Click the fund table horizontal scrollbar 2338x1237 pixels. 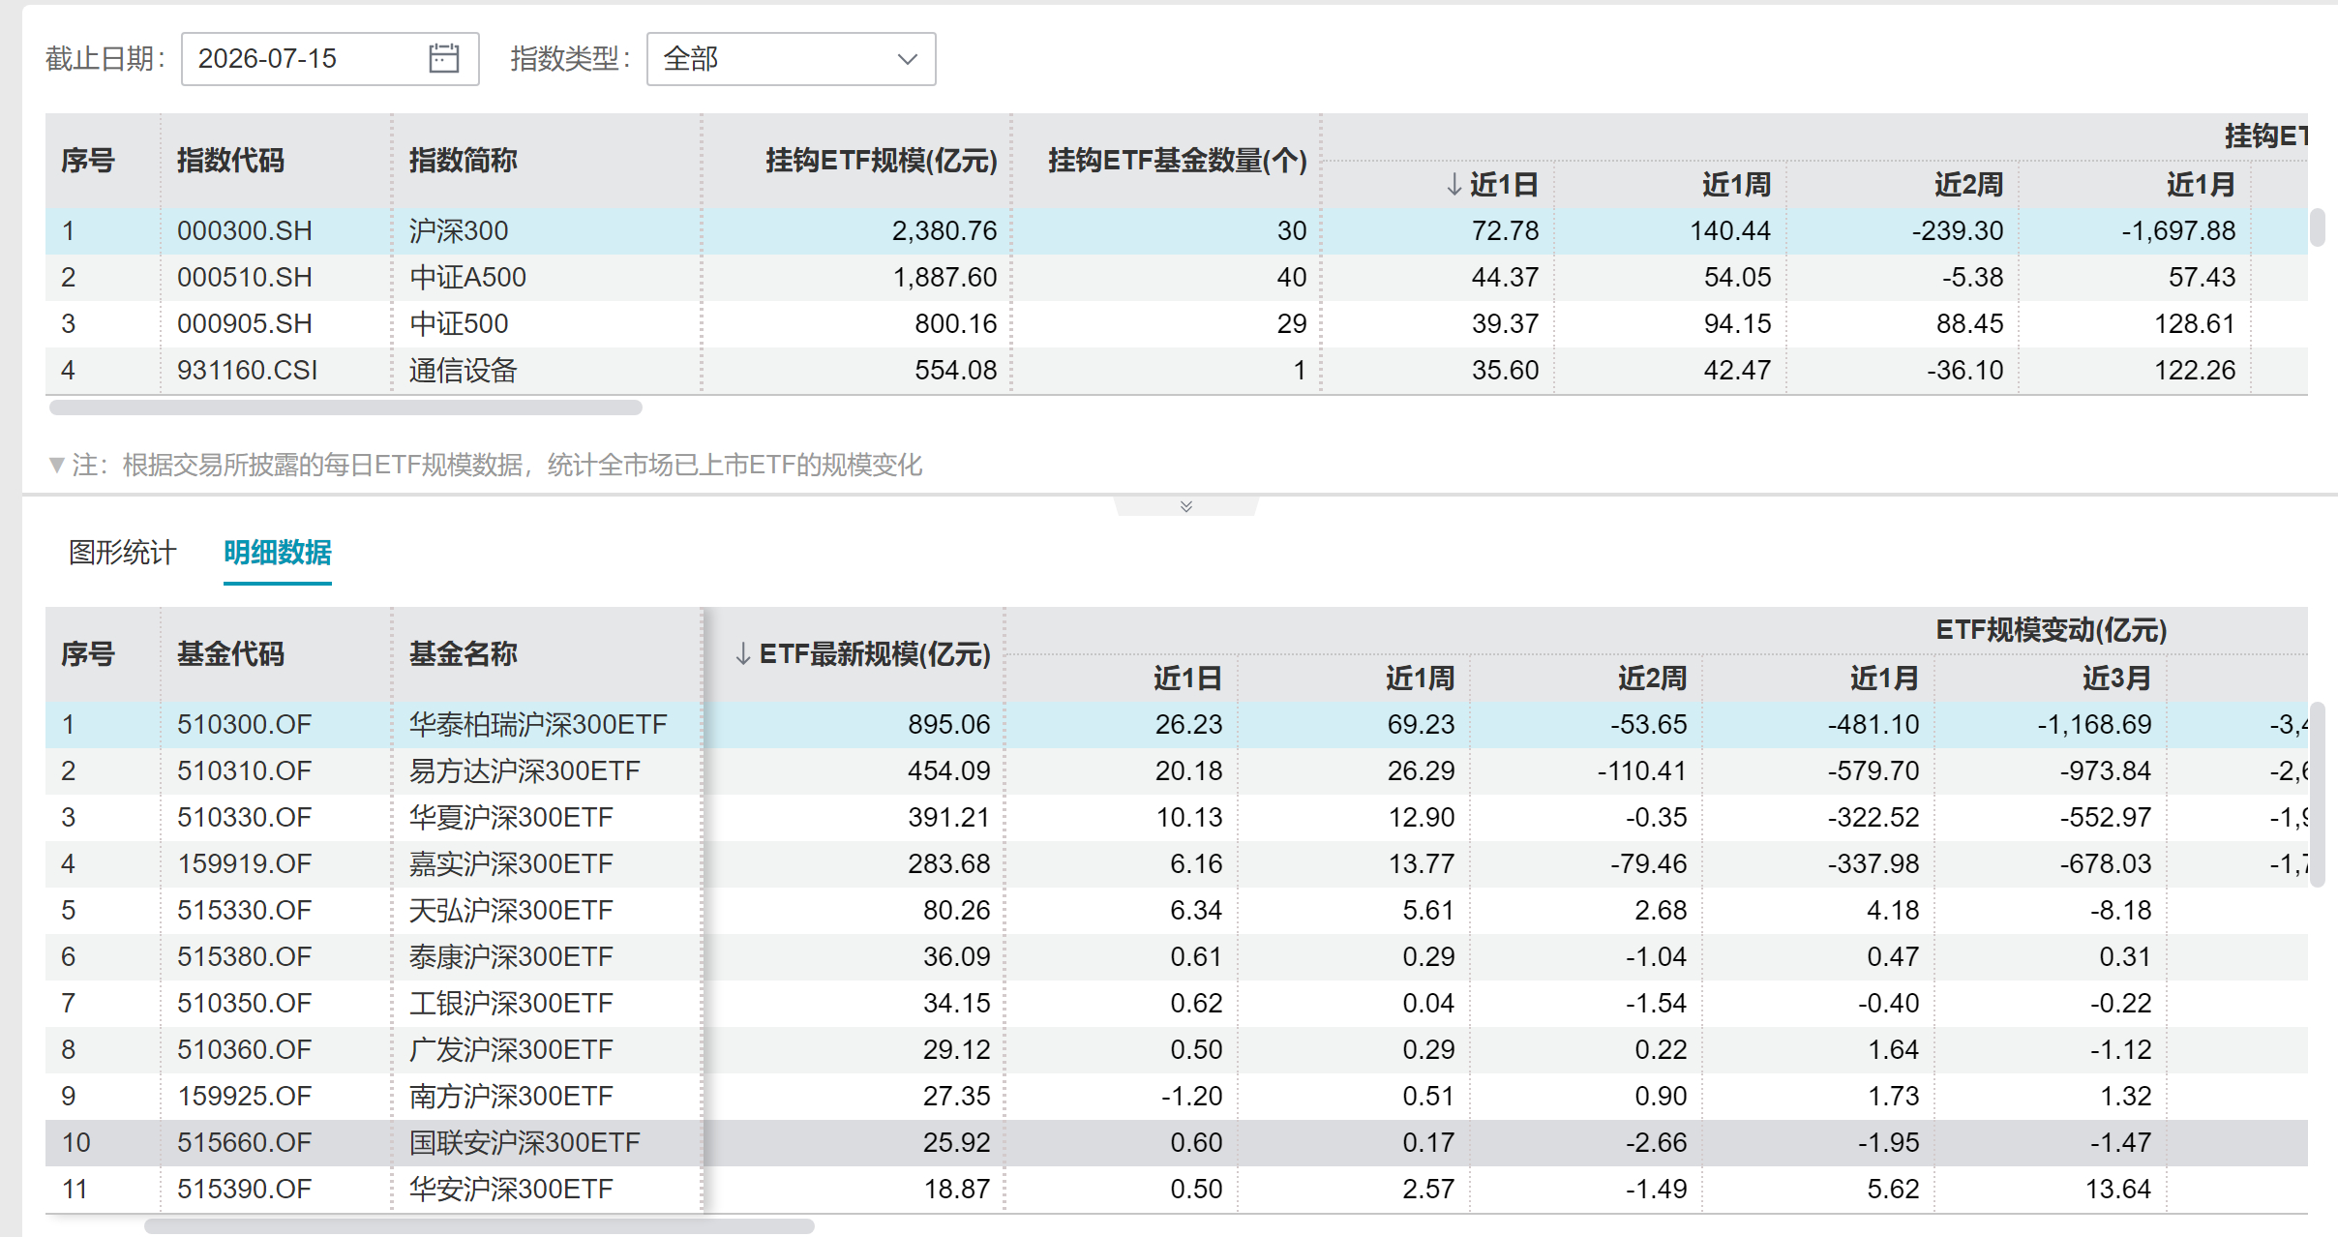(x=479, y=1226)
